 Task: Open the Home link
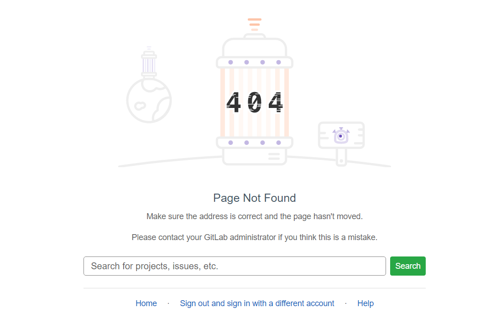click(x=146, y=303)
